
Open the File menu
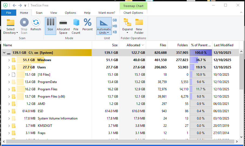9,13
